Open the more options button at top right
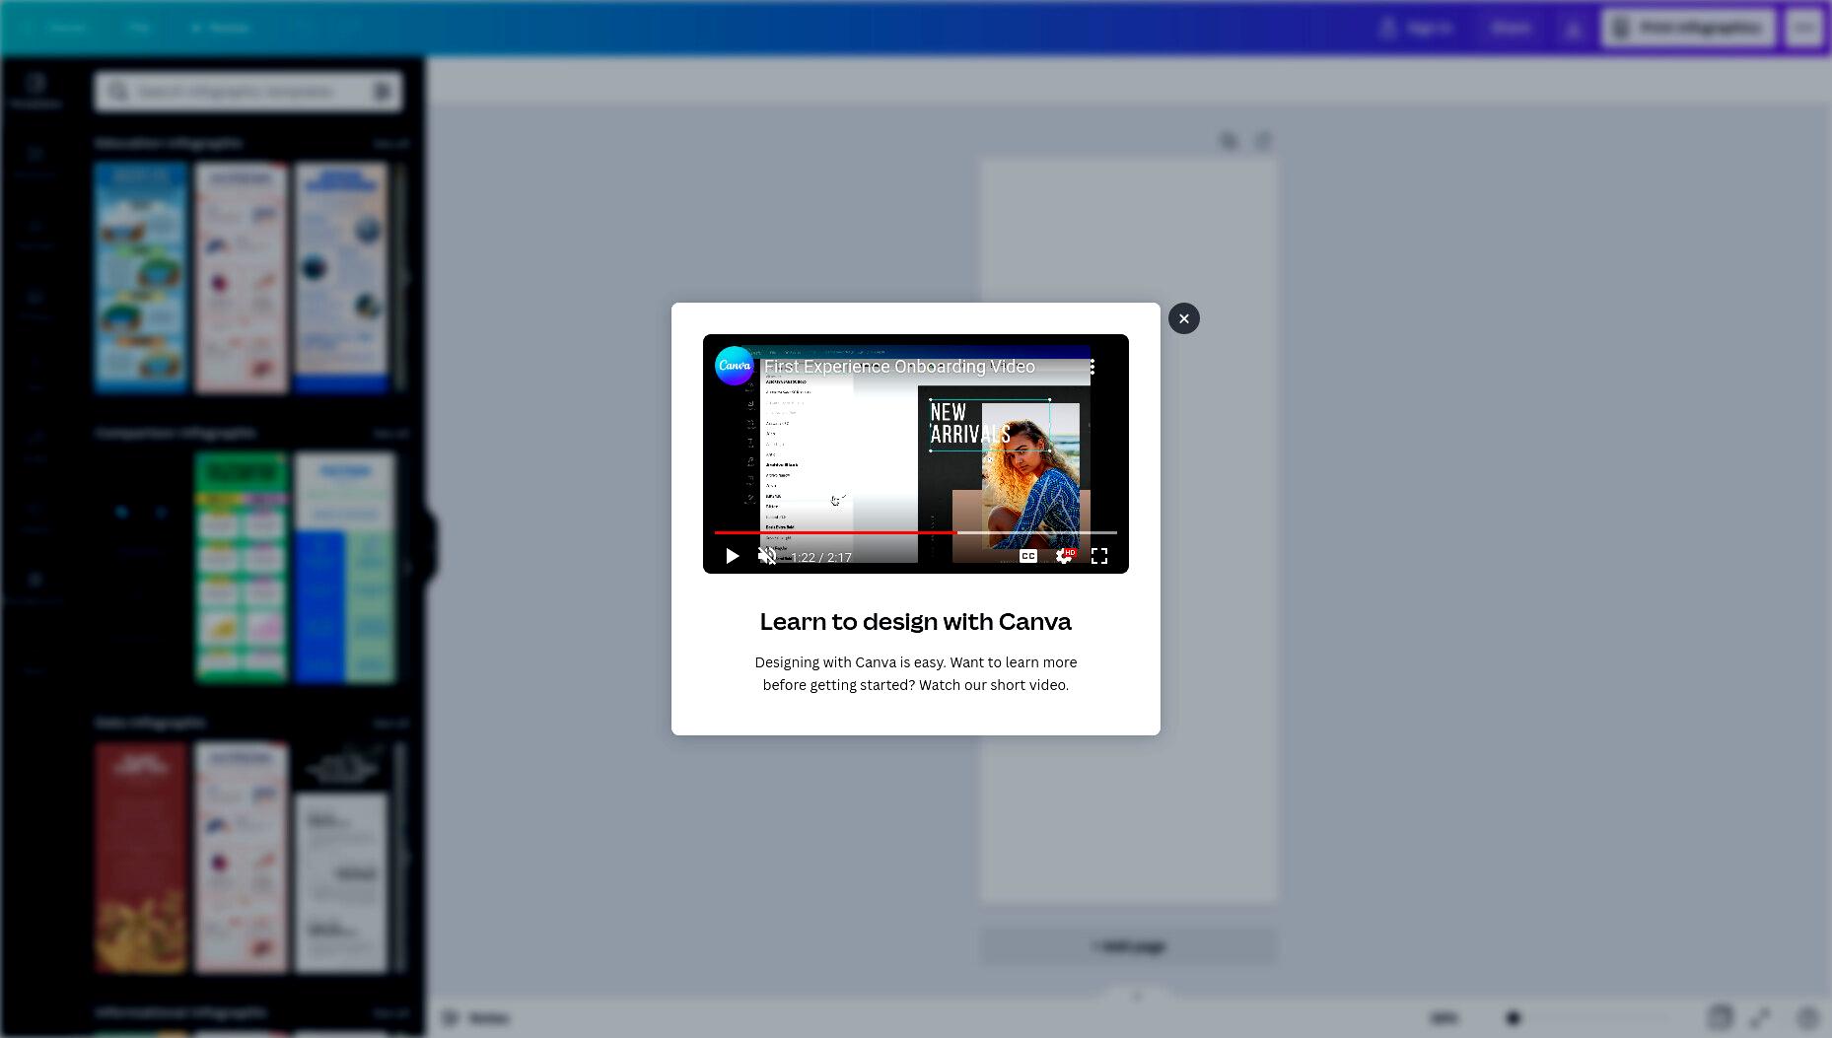 pos(1803,28)
